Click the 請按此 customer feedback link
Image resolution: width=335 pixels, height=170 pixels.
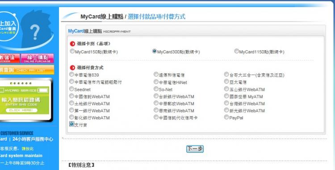coord(28,149)
